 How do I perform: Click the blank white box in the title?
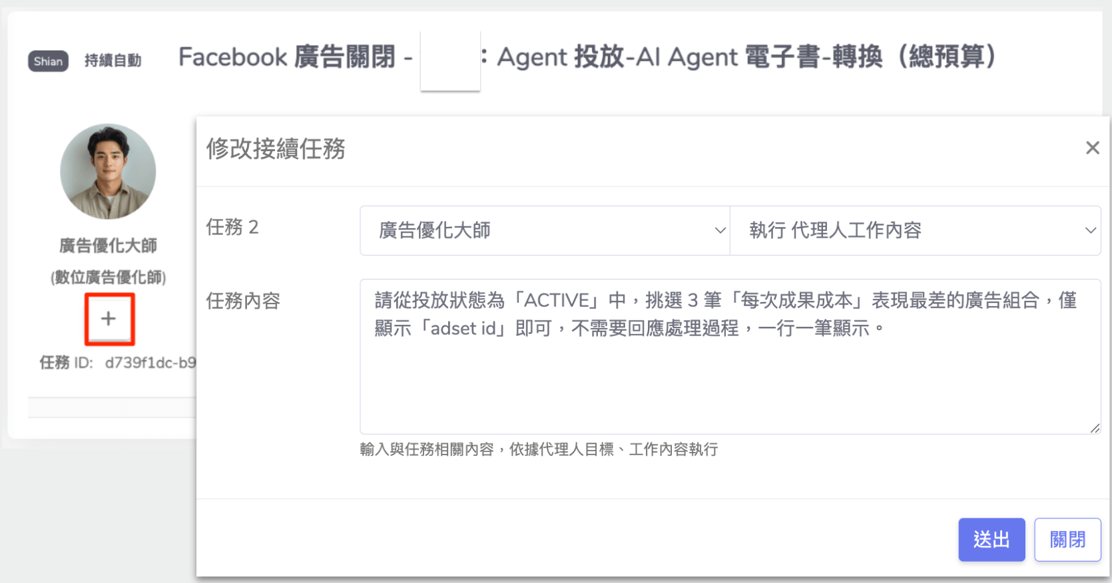(450, 60)
